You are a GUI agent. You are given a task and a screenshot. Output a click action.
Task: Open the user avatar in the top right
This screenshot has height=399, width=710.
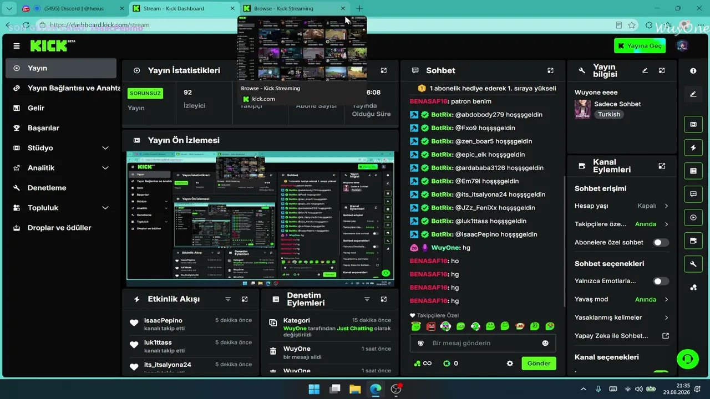pyautogui.click(x=682, y=45)
